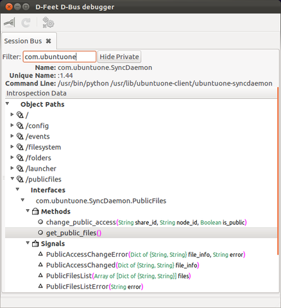Expand the /events object path

tap(12, 136)
